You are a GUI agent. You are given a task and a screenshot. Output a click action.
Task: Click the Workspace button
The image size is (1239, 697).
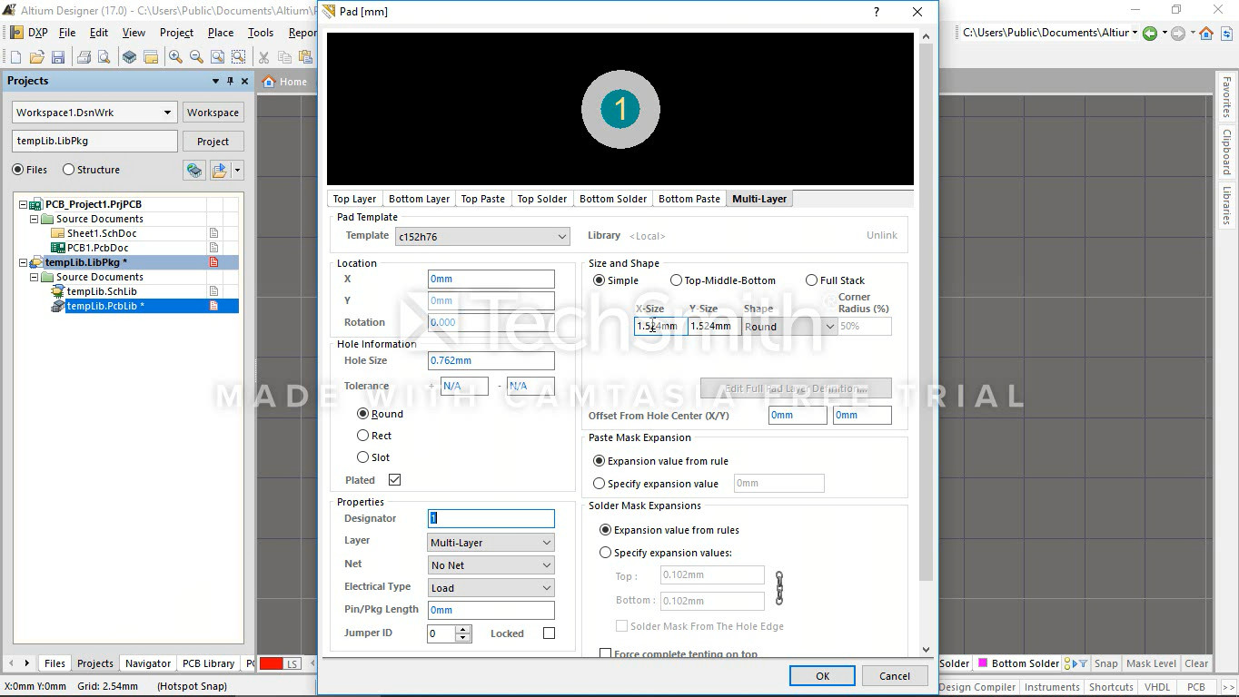tap(213, 113)
